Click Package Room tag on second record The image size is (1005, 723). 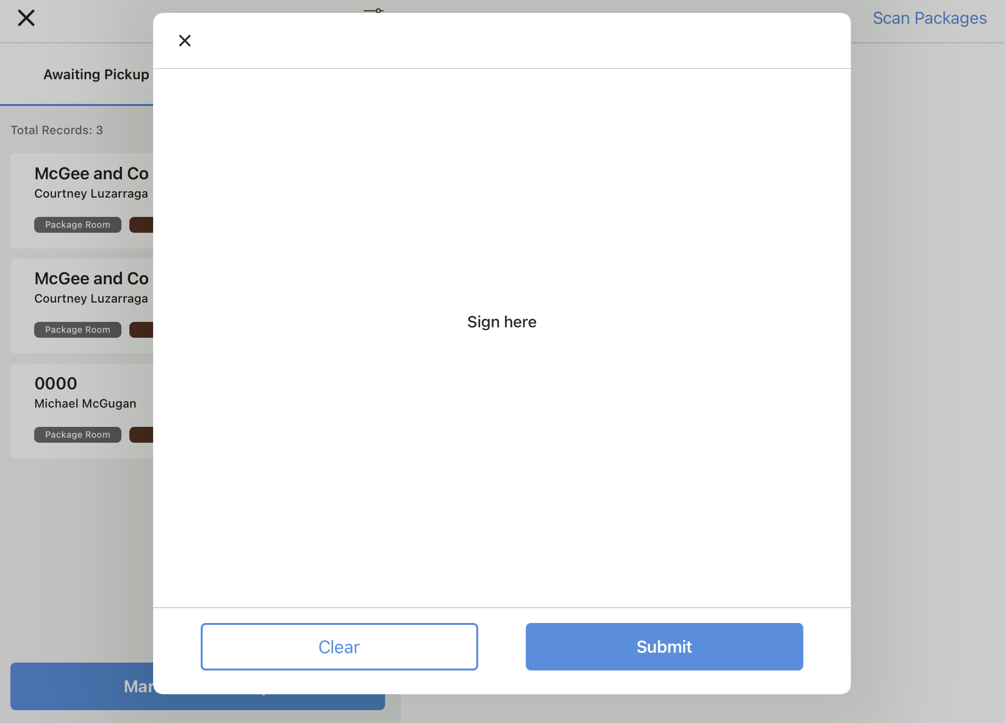tap(78, 330)
